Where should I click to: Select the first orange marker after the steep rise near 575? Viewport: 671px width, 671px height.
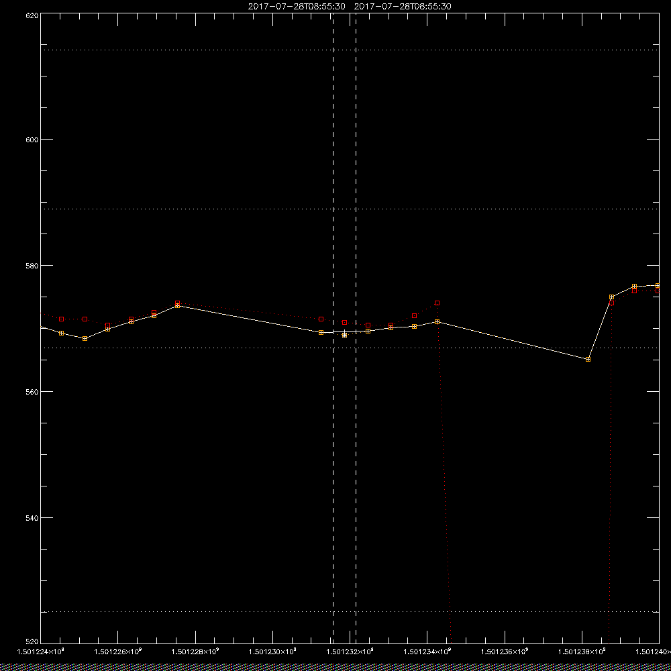coord(611,297)
